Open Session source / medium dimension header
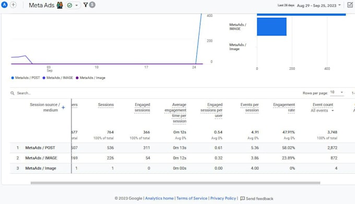Screen dimensions: 355x204 (44, 107)
